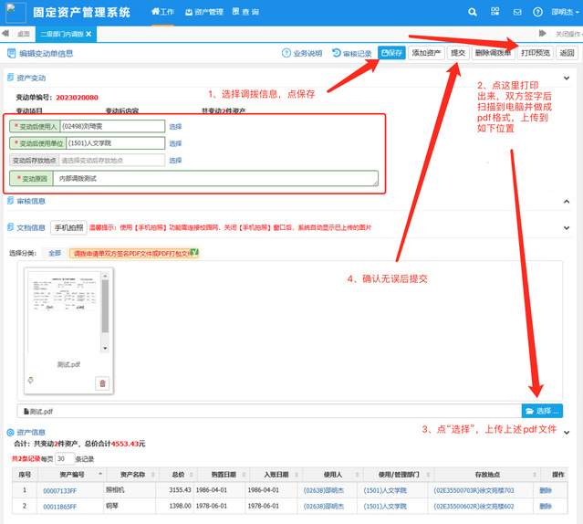Toggle the 调拨申请单双方签名PDF category checkbox
The image size is (583, 524).
pyautogui.click(x=194, y=253)
